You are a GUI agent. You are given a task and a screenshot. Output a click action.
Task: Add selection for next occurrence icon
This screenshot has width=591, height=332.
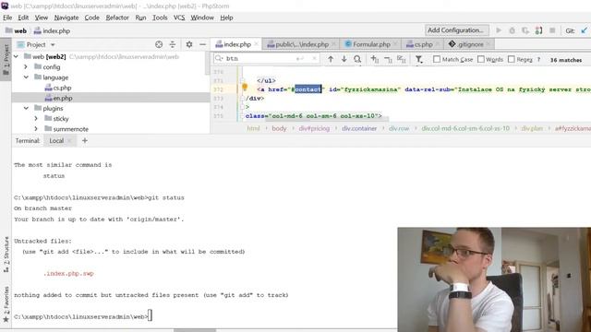click(374, 59)
